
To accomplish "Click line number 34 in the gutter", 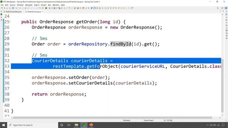I will click(7, 72).
